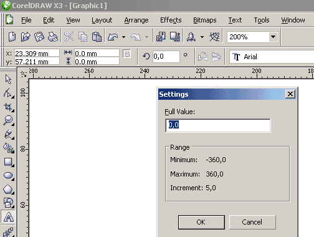Open the Arrange menu

coord(136,20)
